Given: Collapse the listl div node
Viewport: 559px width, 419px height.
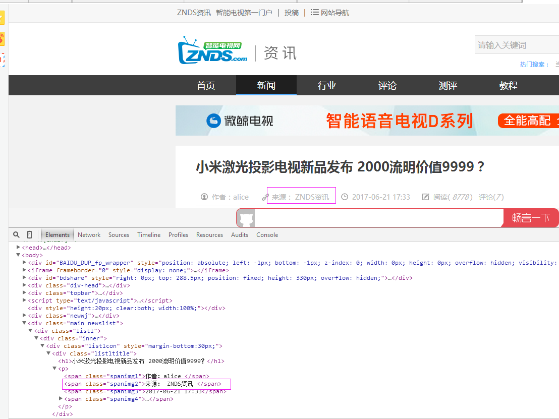Looking at the screenshot, I should click(30, 331).
